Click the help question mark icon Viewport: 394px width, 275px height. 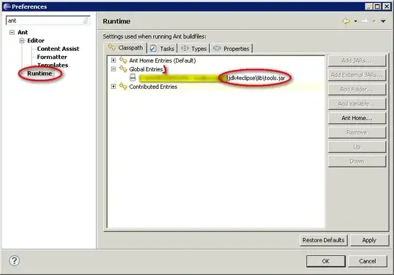(15, 260)
